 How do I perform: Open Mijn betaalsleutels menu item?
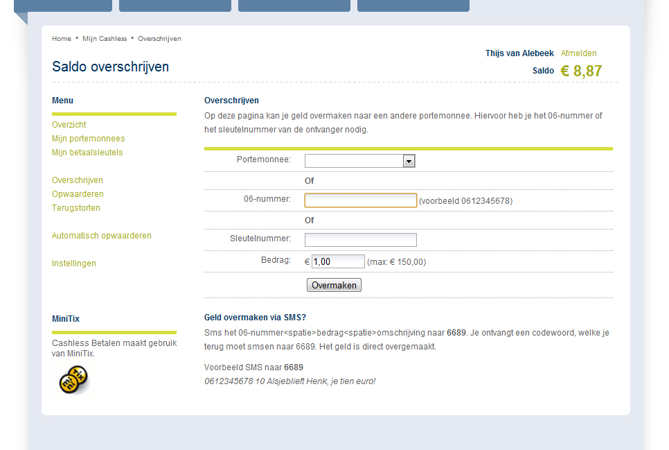[87, 153]
